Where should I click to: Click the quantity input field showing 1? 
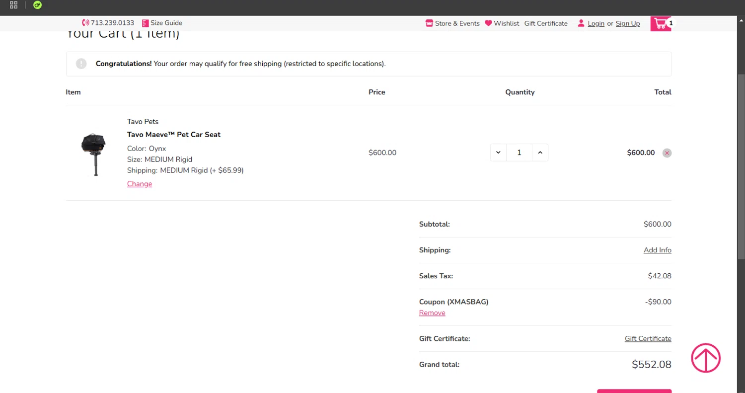click(519, 153)
